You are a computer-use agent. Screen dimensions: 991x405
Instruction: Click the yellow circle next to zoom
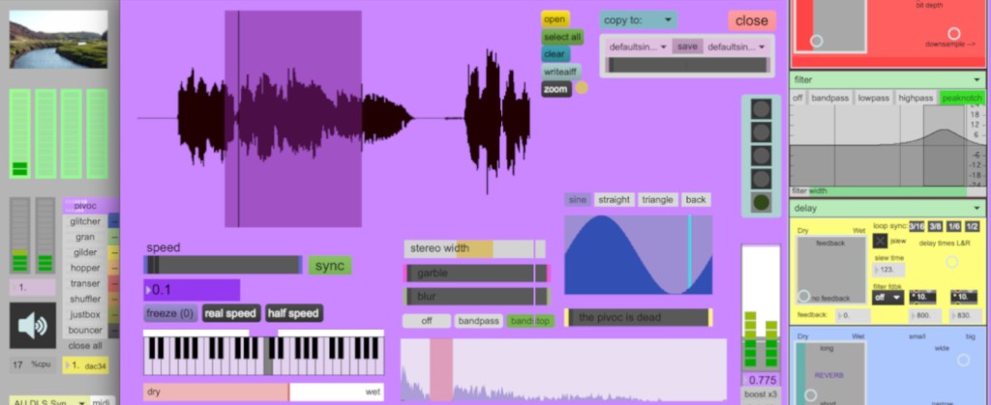tap(582, 88)
